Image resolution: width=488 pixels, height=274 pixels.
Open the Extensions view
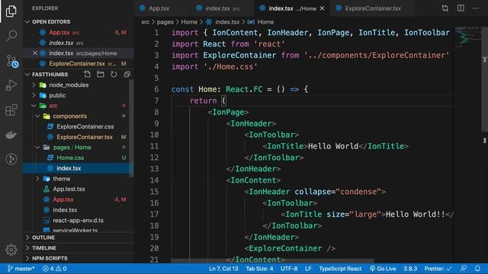(x=11, y=110)
